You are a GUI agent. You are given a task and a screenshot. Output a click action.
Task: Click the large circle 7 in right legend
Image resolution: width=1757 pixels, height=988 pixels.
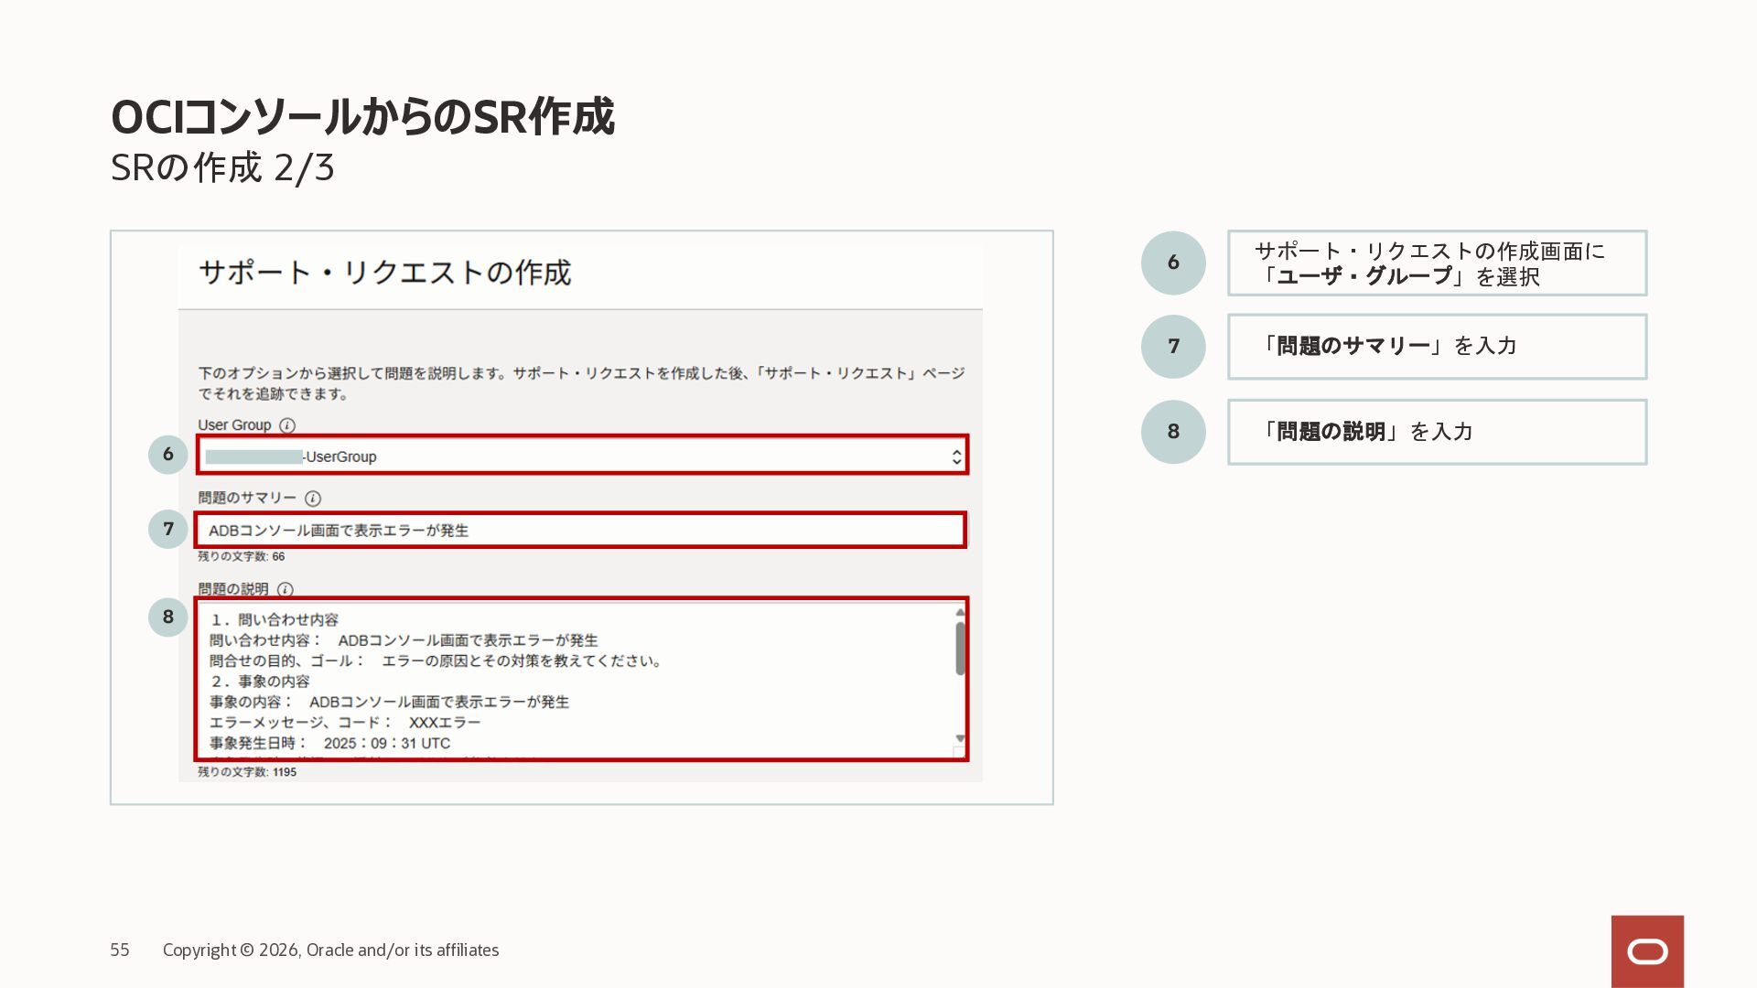(1173, 347)
